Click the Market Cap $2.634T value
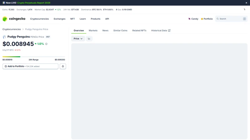The height and width of the screenshot is (140, 250). (50, 10)
